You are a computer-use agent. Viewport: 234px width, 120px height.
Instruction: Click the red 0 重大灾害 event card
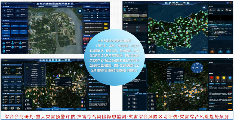coord(86,39)
